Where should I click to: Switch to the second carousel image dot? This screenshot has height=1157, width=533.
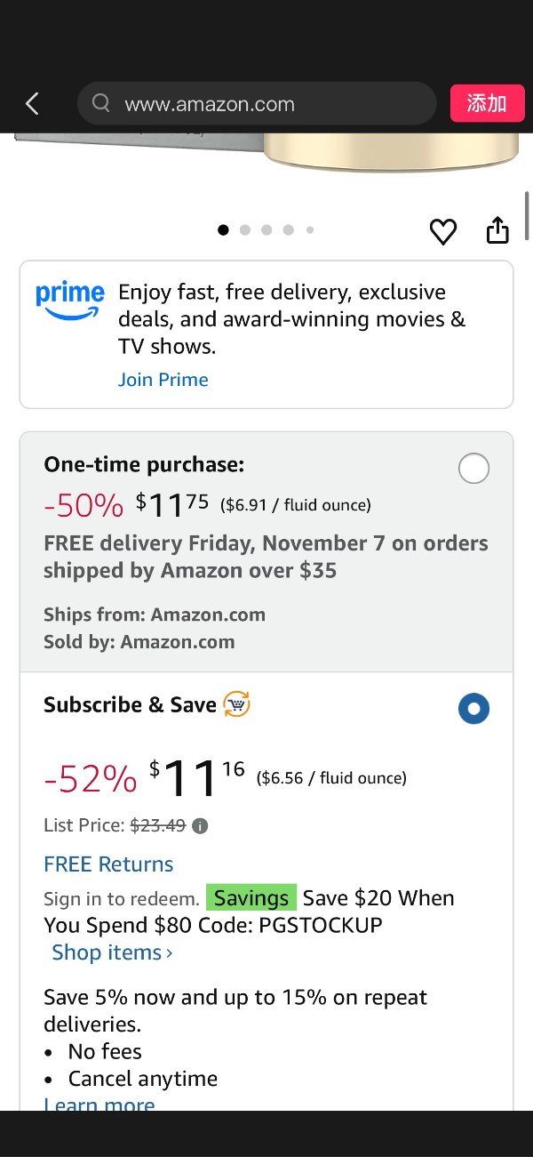pos(245,230)
